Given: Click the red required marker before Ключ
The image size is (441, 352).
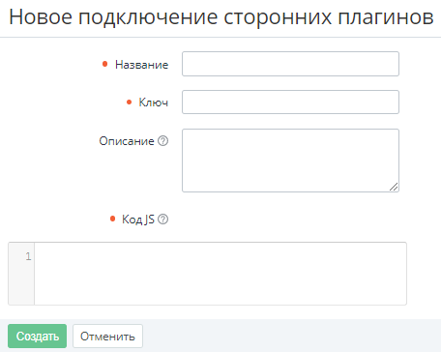Looking at the screenshot, I should click(129, 103).
